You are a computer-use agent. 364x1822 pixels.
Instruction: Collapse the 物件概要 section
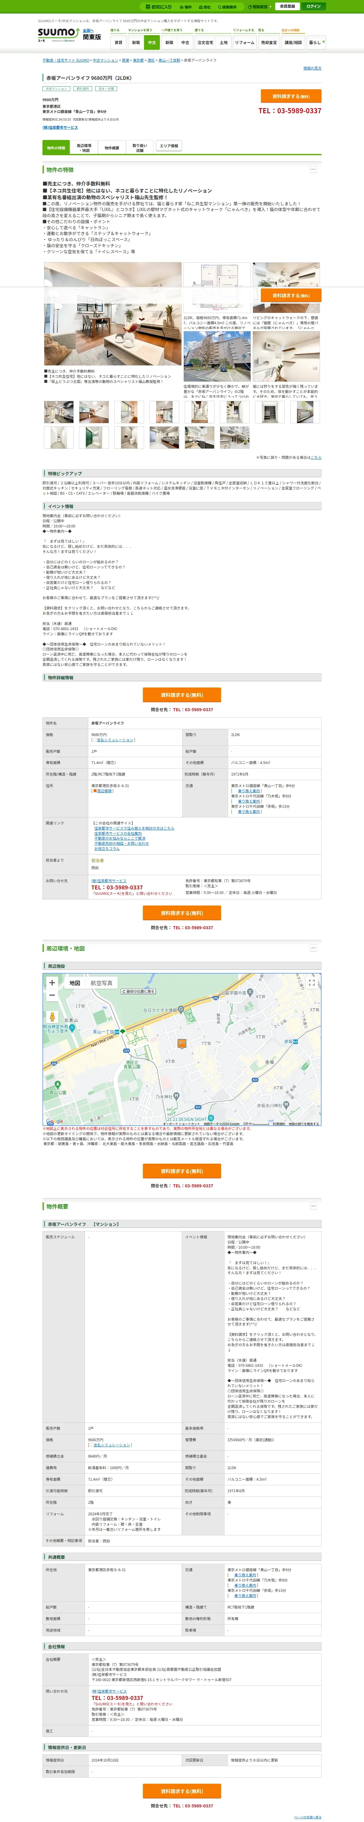[x=313, y=1206]
